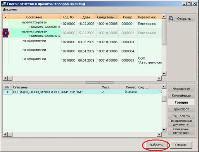
Task: Sort the list by the Дата column
Action: tap(86, 17)
